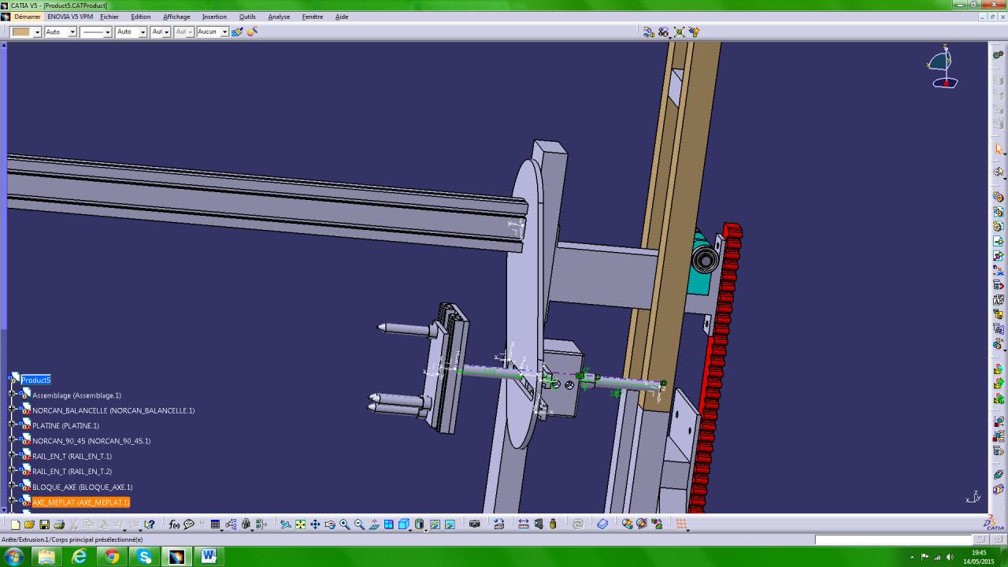The height and width of the screenshot is (567, 1008).
Task: Click the Isometric View cube icon
Action: click(404, 524)
